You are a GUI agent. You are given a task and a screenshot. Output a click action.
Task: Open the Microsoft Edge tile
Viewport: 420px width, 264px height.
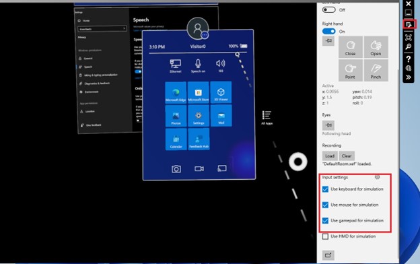pyautogui.click(x=176, y=92)
